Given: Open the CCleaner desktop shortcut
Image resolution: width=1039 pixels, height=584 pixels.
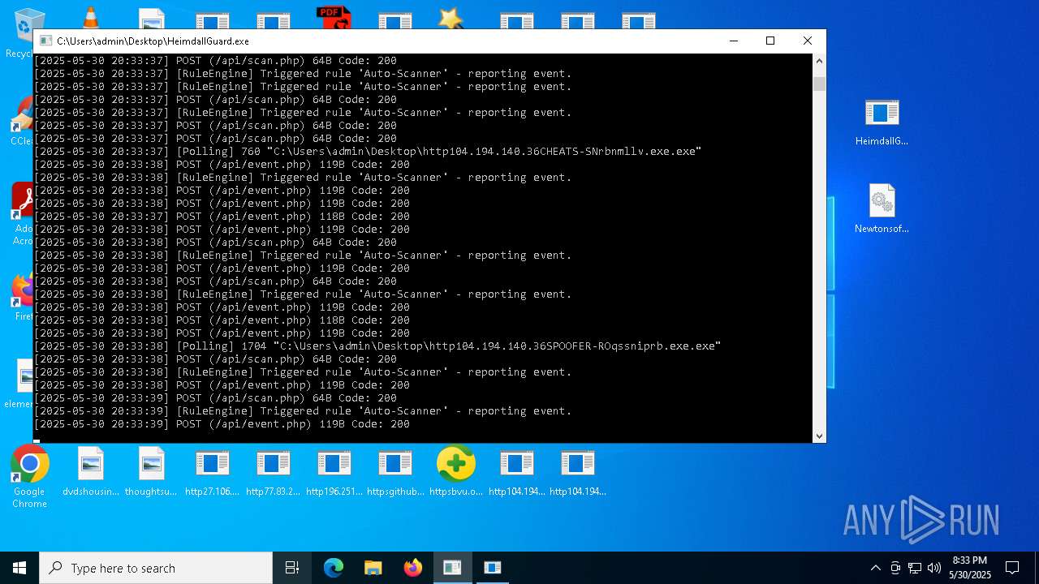Looking at the screenshot, I should pyautogui.click(x=21, y=122).
